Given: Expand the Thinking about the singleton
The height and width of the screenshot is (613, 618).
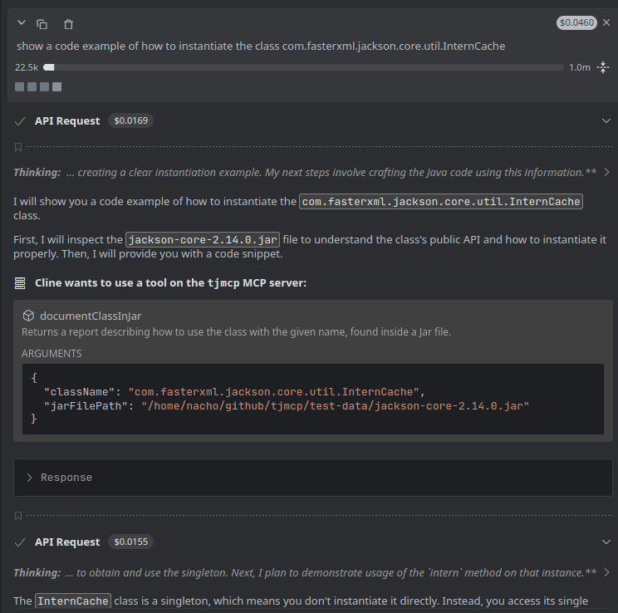Looking at the screenshot, I should tap(606, 572).
